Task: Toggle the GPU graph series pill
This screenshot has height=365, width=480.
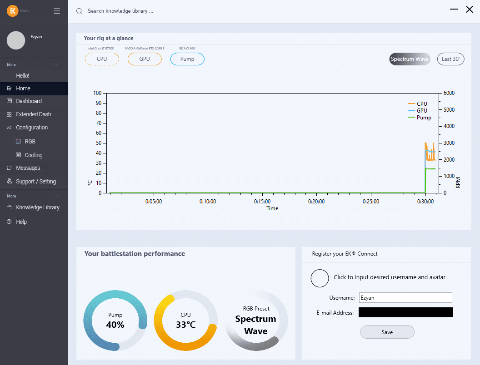Action: pos(145,59)
